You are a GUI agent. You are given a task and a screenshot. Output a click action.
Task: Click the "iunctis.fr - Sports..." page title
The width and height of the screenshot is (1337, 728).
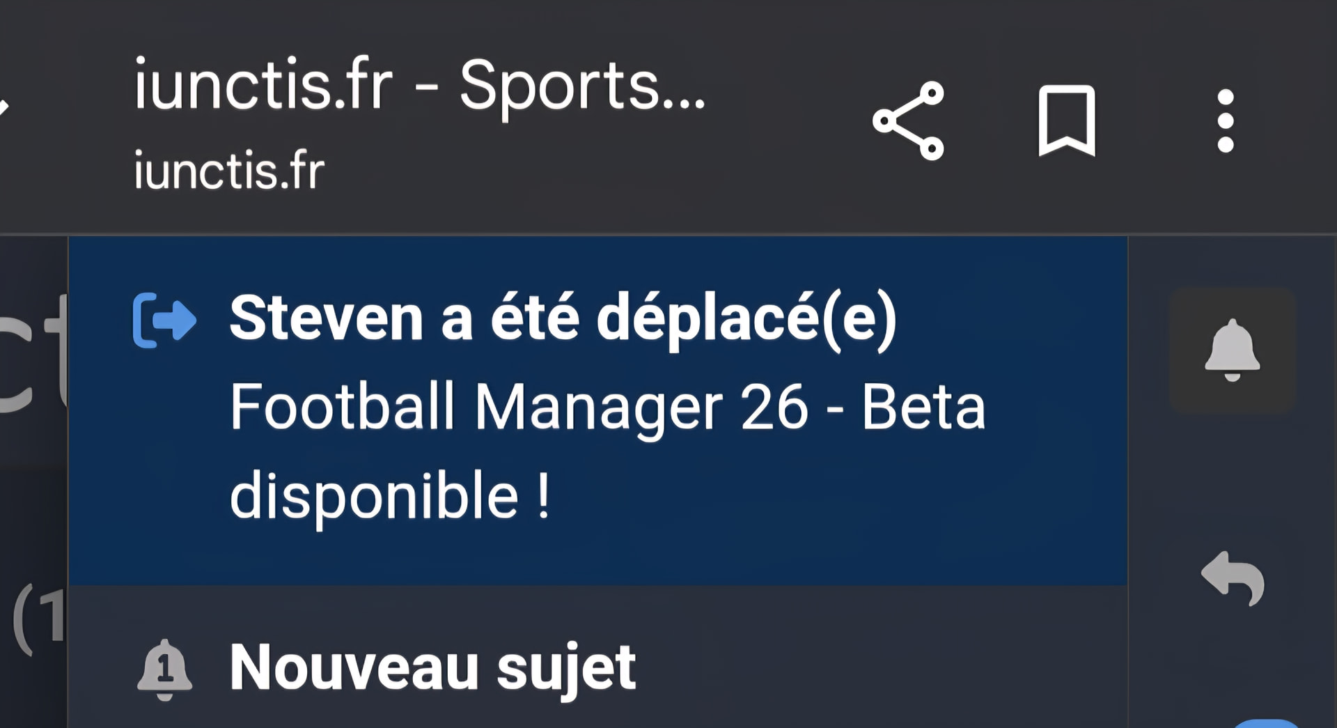pyautogui.click(x=419, y=86)
